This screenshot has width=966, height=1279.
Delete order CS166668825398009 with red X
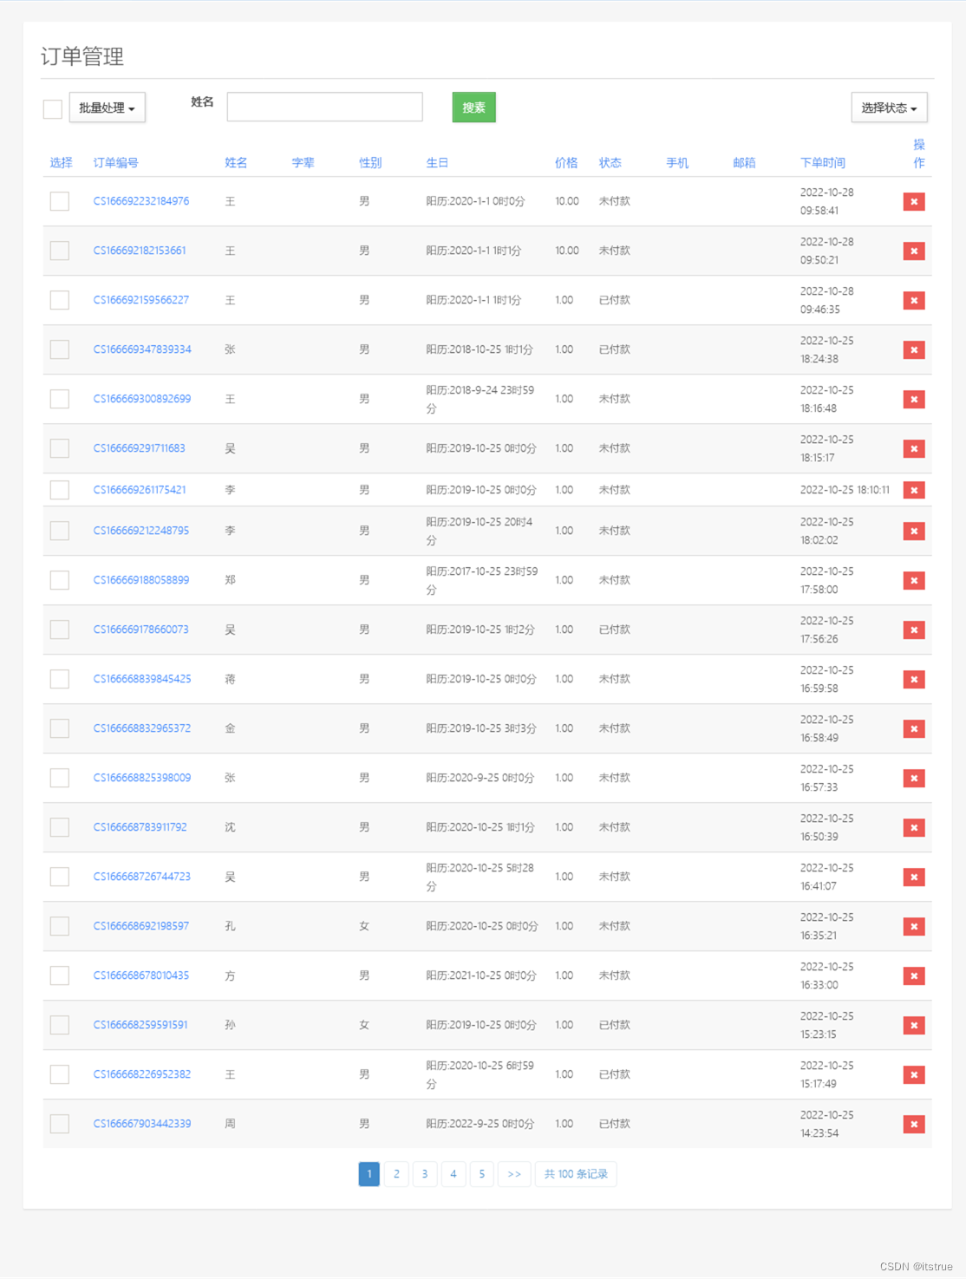click(914, 778)
